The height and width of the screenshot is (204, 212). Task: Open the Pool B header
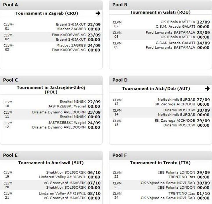click(161, 5)
